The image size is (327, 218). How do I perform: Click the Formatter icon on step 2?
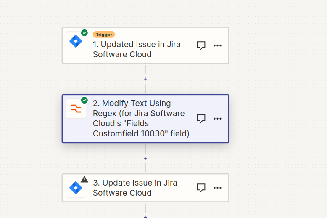click(76, 109)
